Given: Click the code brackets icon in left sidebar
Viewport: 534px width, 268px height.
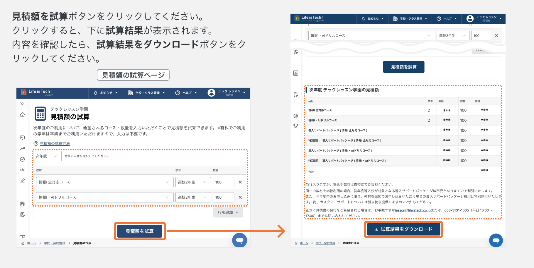Looking at the screenshot, I should coord(22,170).
